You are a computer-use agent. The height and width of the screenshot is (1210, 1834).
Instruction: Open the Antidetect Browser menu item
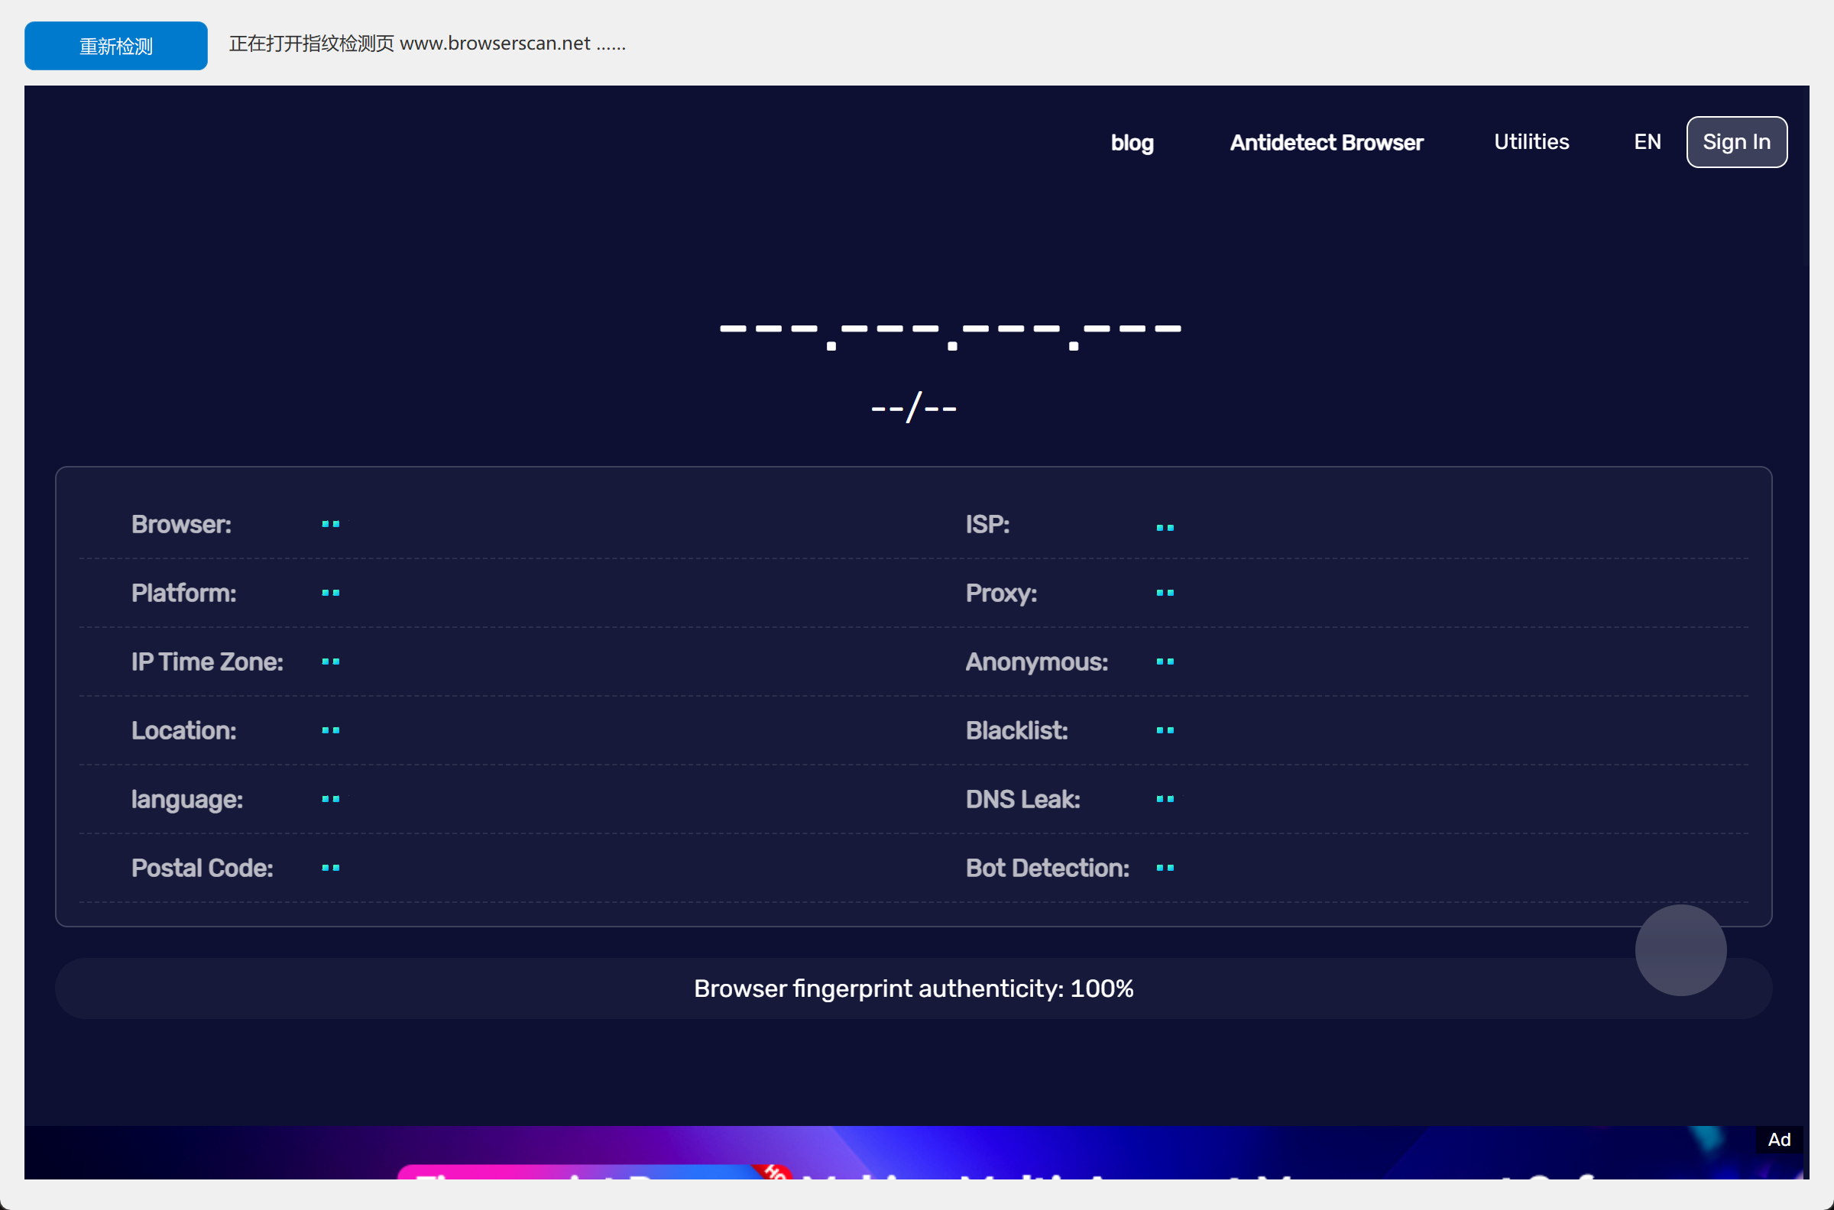(1326, 143)
